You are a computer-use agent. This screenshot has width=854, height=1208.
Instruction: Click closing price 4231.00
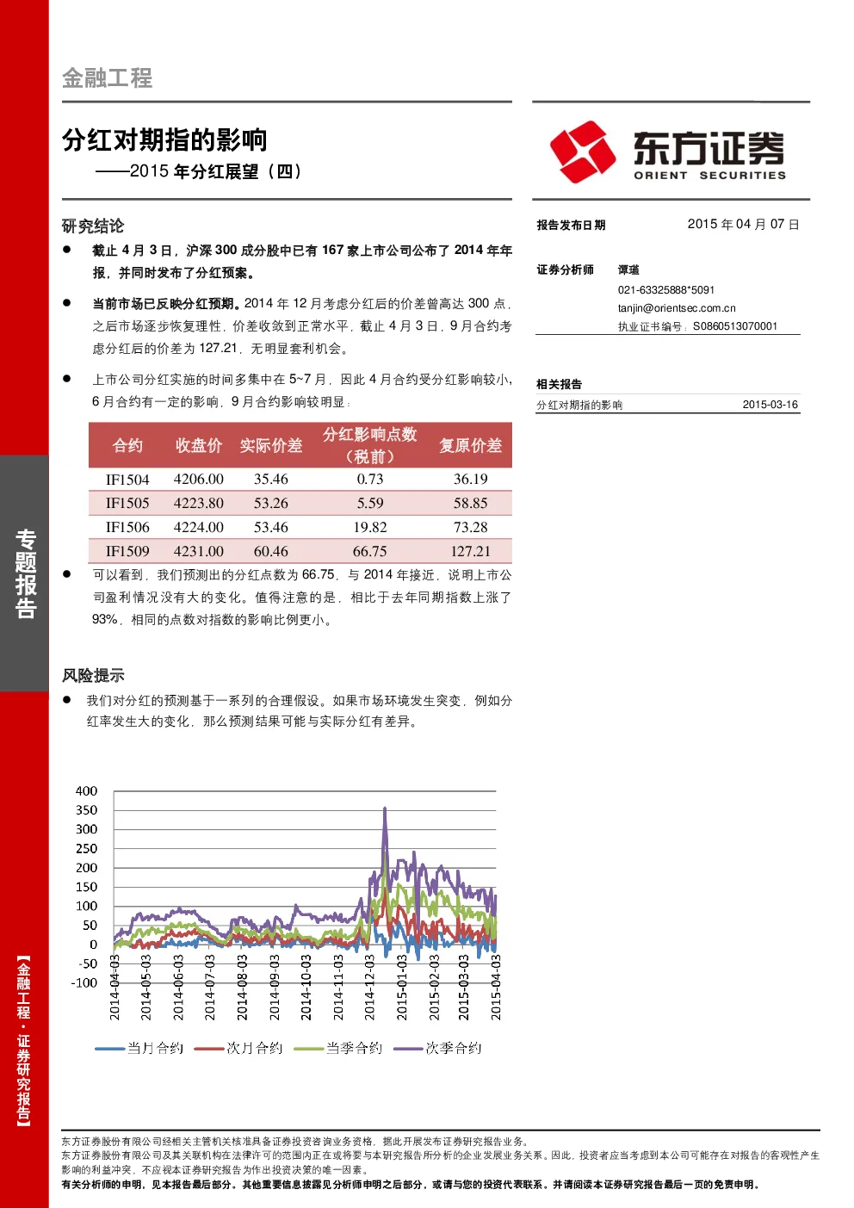[x=199, y=552]
